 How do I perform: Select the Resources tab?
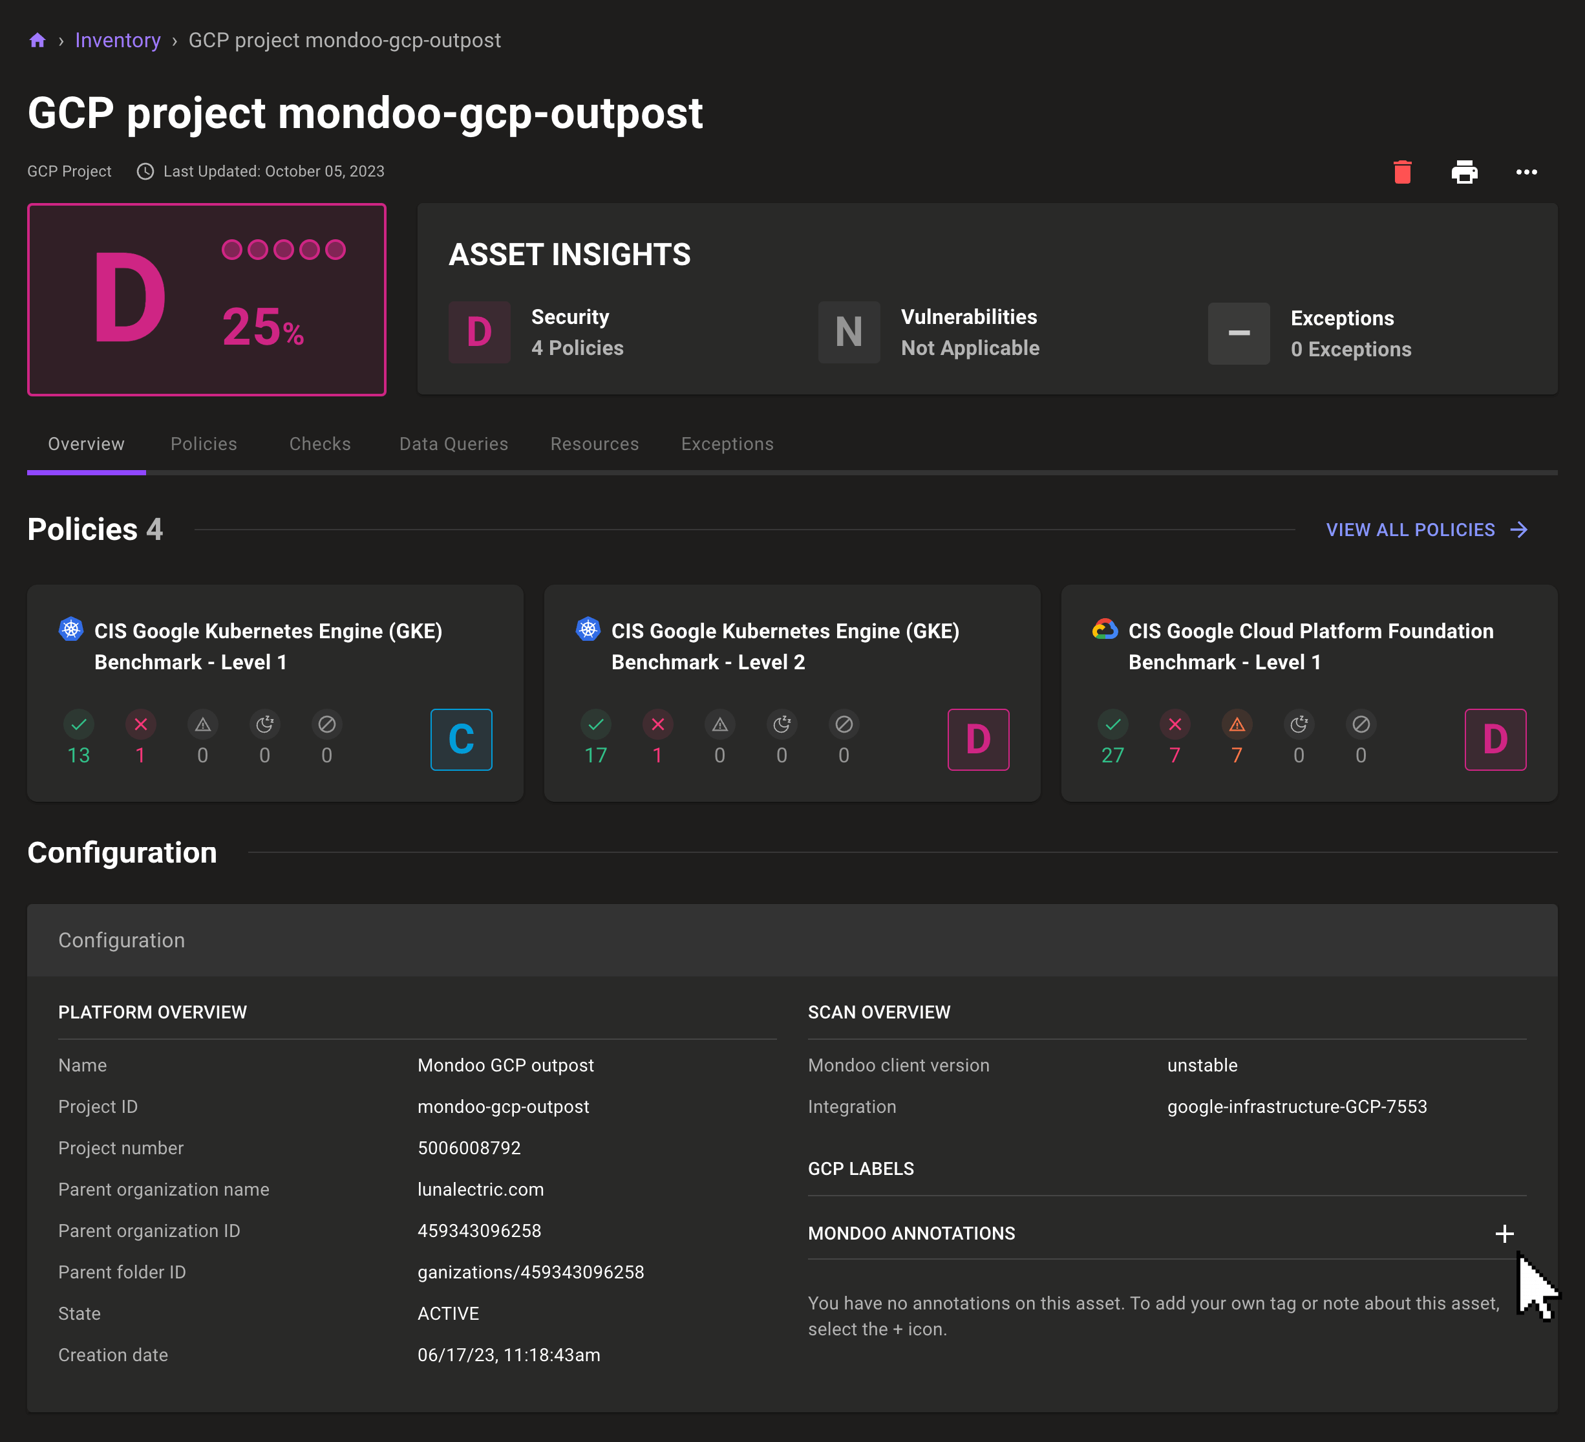(x=593, y=444)
